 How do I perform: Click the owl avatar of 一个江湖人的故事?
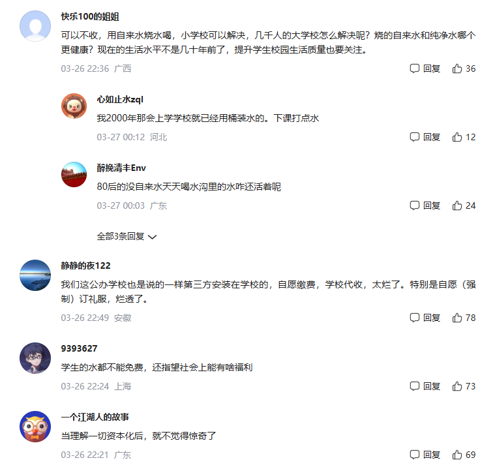point(35,427)
